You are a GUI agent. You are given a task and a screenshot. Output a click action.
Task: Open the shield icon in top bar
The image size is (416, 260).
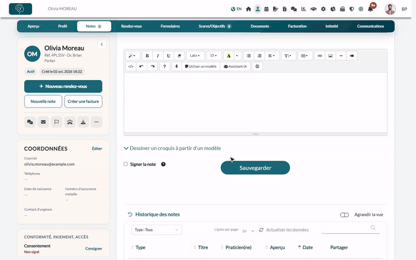352,9
